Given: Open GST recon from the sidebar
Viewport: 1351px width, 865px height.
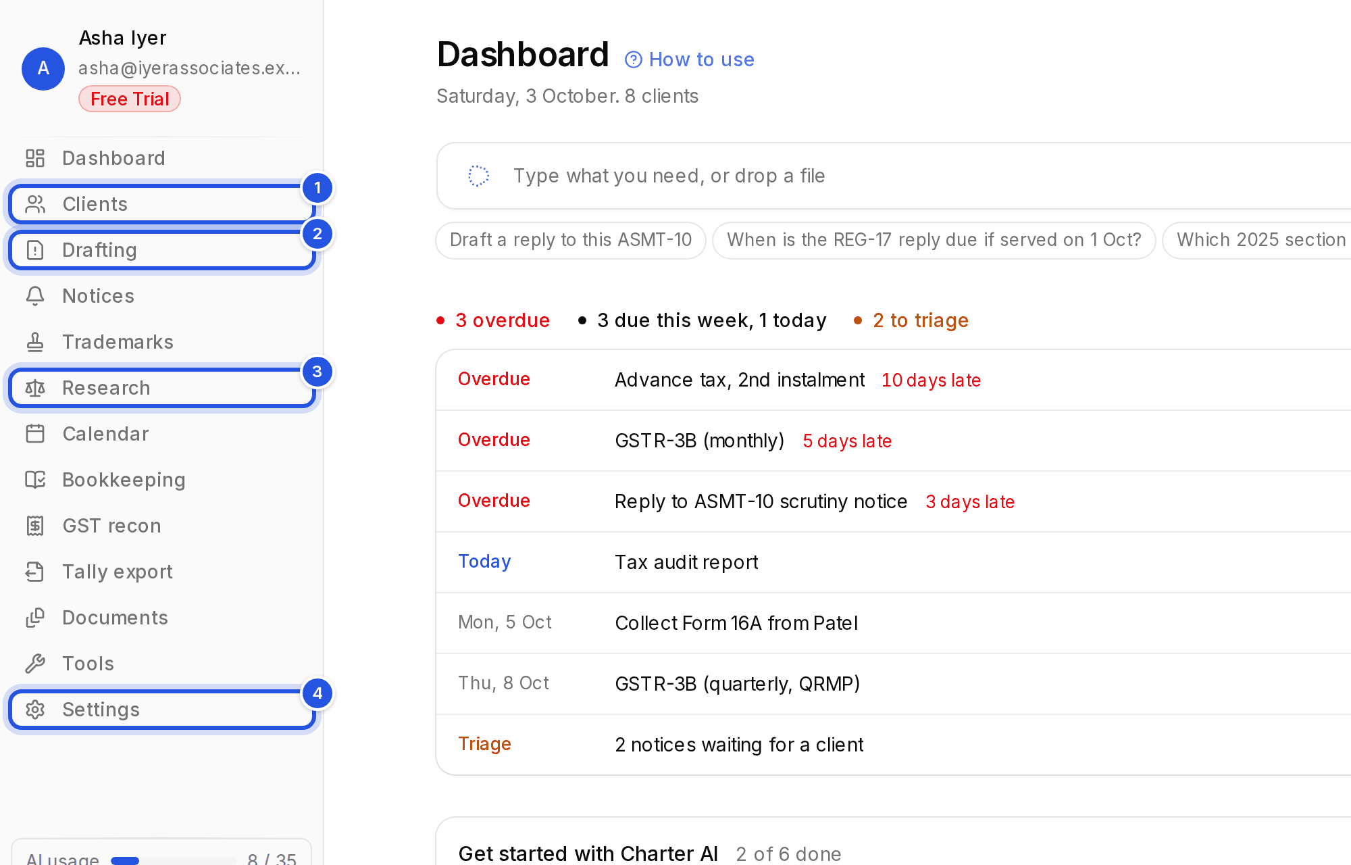Looking at the screenshot, I should pyautogui.click(x=162, y=526).
